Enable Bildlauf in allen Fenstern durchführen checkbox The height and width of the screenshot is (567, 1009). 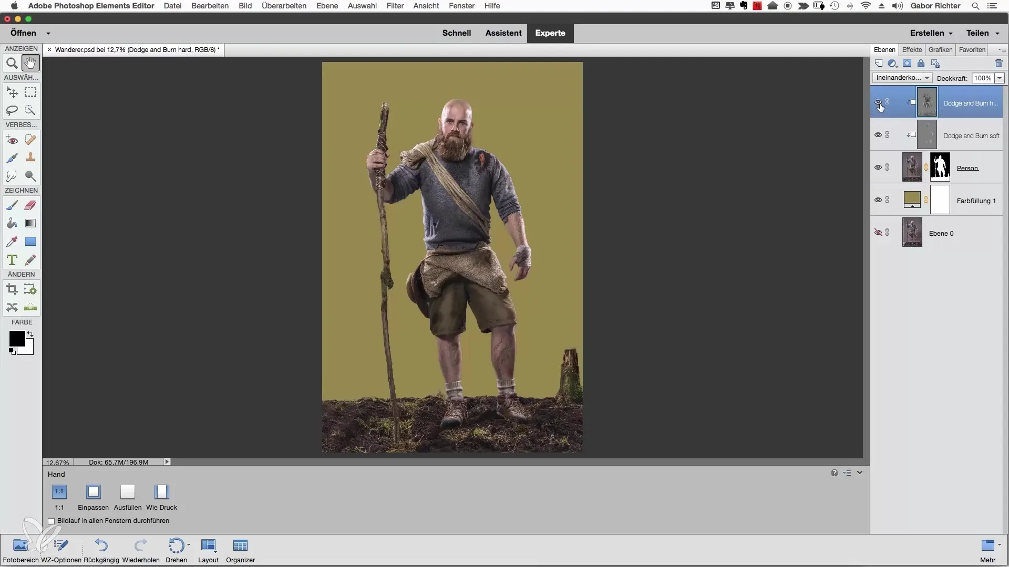tap(52, 521)
